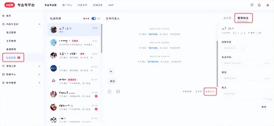Viewport: 274px width, 126px height.
Task: Click the chat area vertical scrollbar
Action: tap(217, 64)
